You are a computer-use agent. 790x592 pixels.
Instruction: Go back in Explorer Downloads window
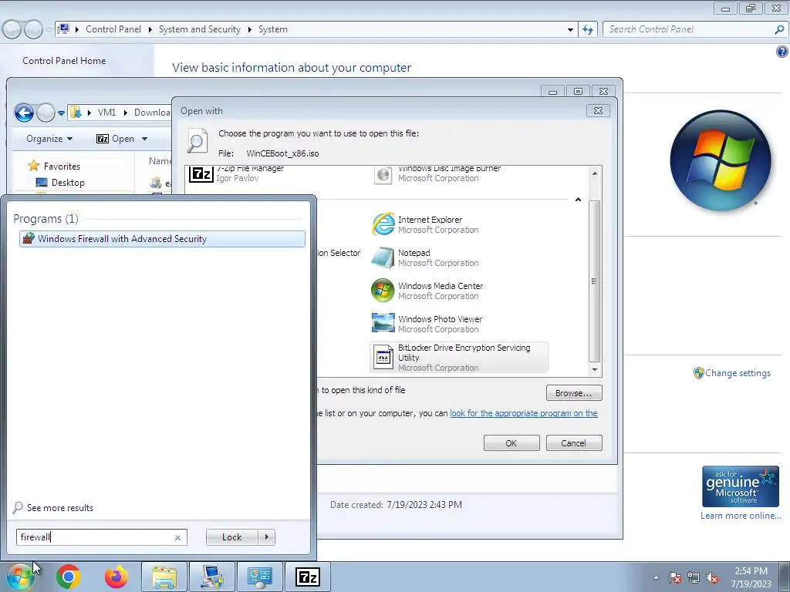[24, 113]
